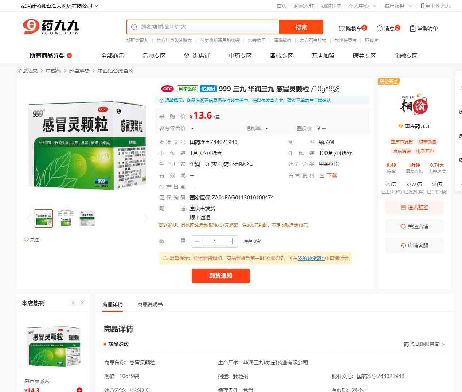462x392 pixels.
Task: Open the message bell notifications
Action: [379, 28]
